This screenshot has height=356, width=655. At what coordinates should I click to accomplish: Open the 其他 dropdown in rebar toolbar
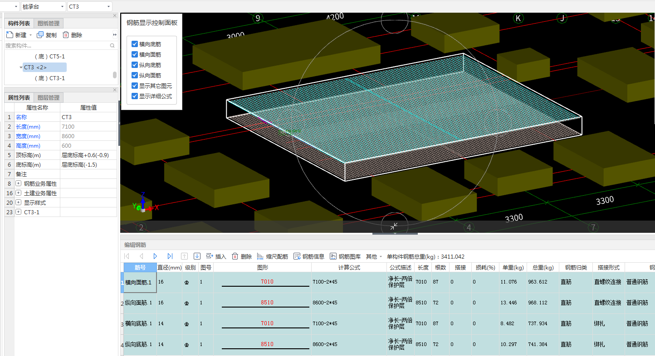[374, 256]
